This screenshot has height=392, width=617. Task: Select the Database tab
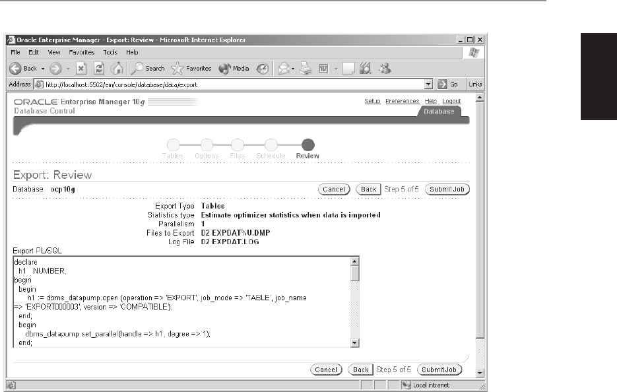(x=439, y=112)
